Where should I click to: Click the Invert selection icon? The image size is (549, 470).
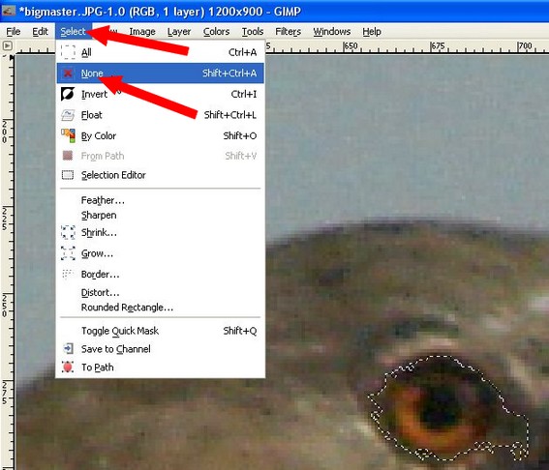pyautogui.click(x=68, y=94)
